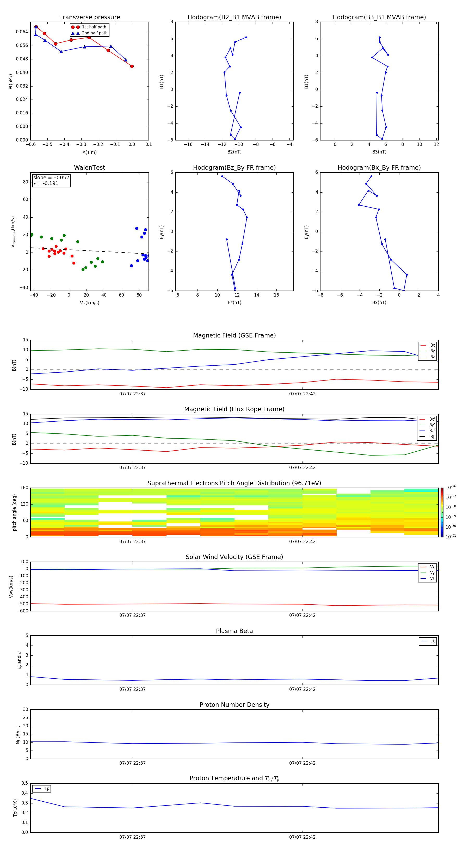Click the '10^-31' colorbar label
Screen dimensions: 469x860
tap(451, 537)
